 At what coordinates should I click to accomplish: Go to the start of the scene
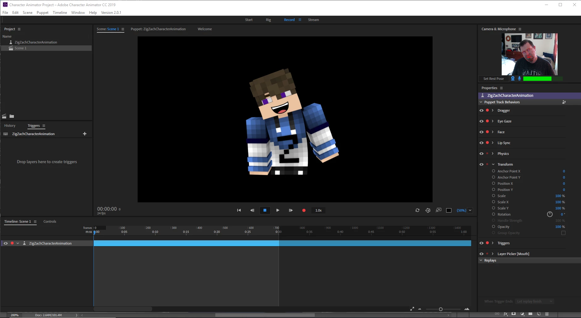tap(239, 210)
